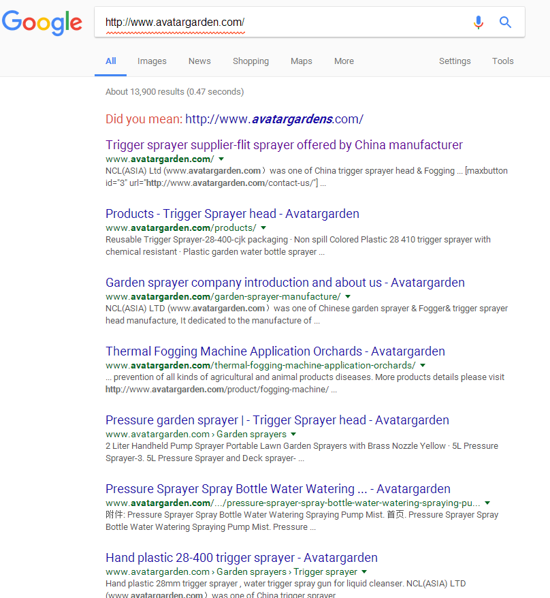Viewport: 550px width, 598px height.
Task: Expand dropdown arrow after garden-sprayer-manufacture URL
Action: pos(348,297)
